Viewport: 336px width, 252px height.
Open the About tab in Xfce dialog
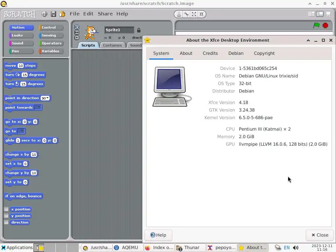(x=186, y=53)
